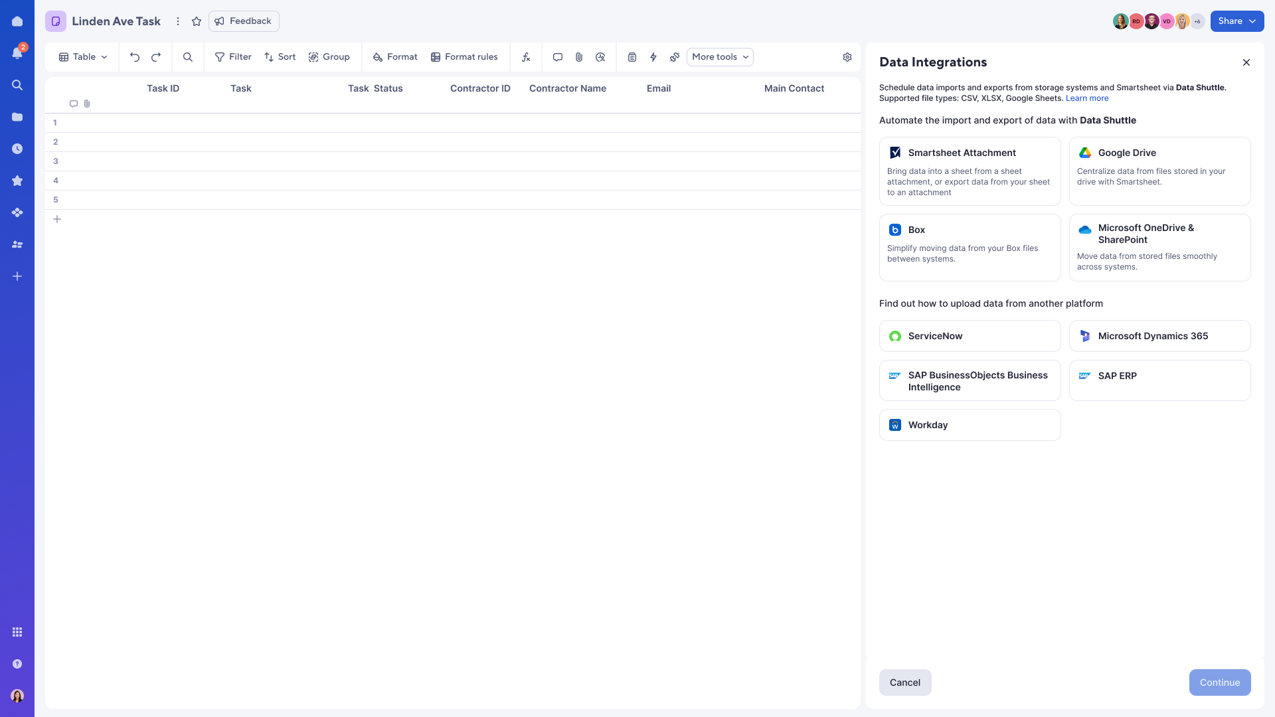Open the Share button dropdown arrow
This screenshot has height=717, width=1275.
(1252, 21)
